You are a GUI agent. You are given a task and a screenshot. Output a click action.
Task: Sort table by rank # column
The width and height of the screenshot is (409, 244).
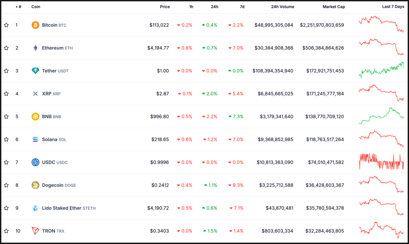(19, 7)
